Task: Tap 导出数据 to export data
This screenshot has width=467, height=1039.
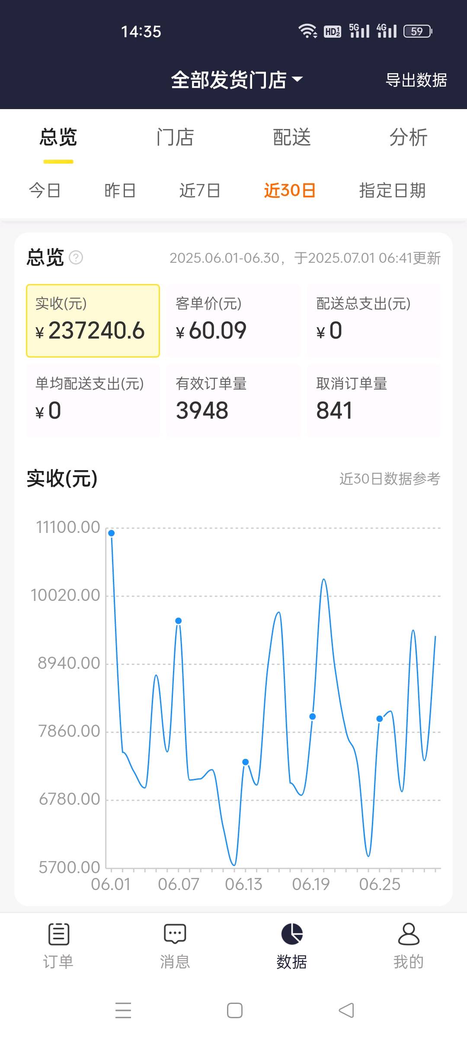Action: click(x=416, y=80)
